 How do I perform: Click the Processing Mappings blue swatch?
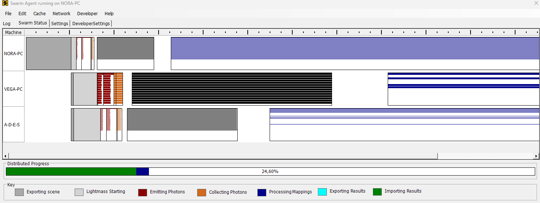[262, 192]
